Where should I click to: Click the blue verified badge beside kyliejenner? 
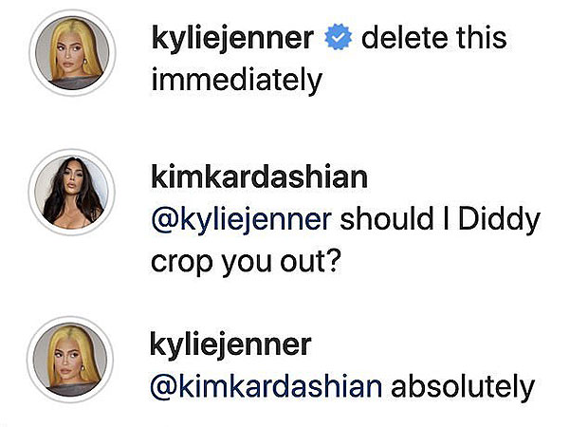(x=338, y=37)
